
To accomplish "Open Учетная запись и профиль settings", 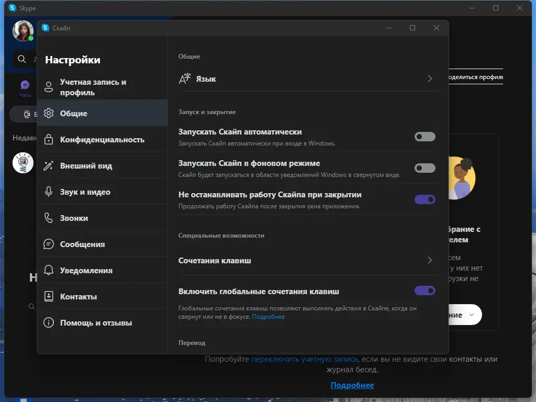I will [102, 87].
